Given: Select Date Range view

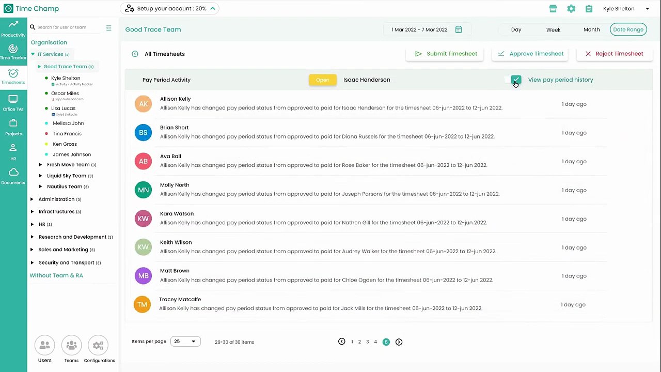Looking at the screenshot, I should point(628,29).
